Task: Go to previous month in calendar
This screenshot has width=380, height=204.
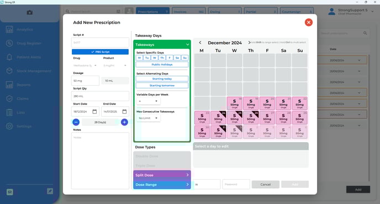Action: point(200,43)
